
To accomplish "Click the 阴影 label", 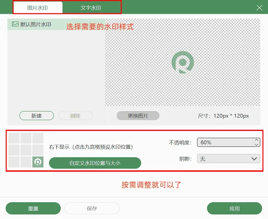I will (185, 159).
